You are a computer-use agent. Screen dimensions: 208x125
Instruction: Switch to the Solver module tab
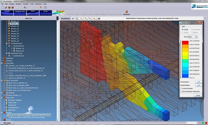pyautogui.click(x=46, y=13)
